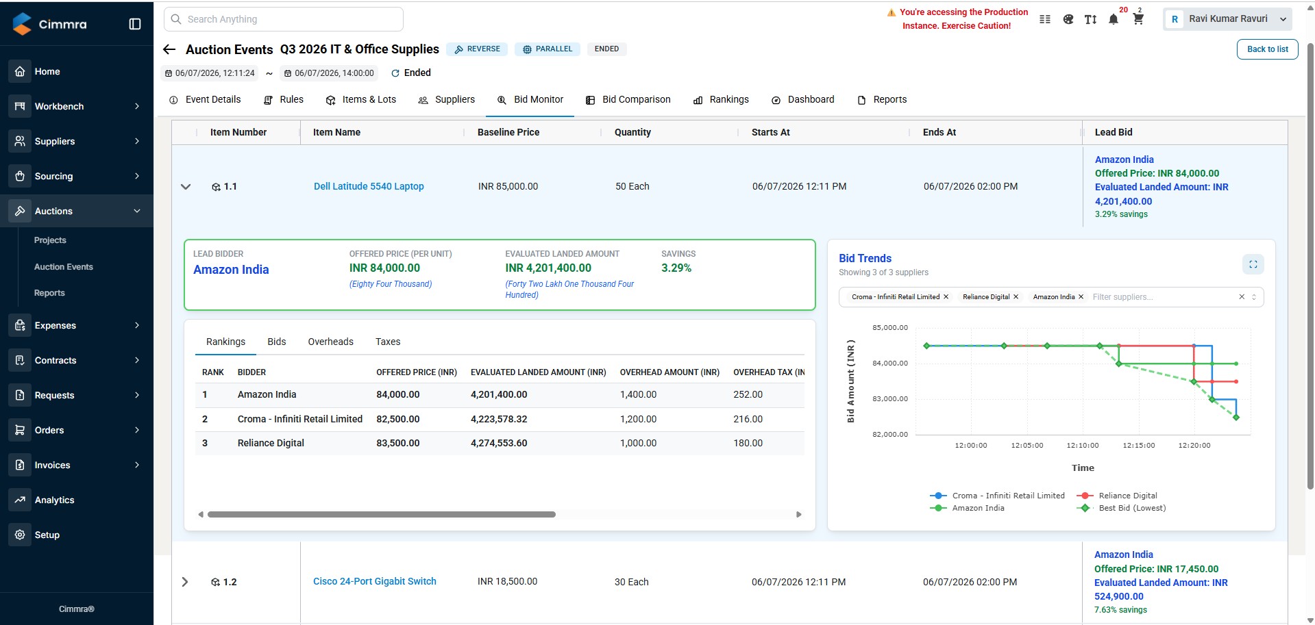The width and height of the screenshot is (1315, 625).
Task: Open the Rules tab
Action: (x=284, y=100)
